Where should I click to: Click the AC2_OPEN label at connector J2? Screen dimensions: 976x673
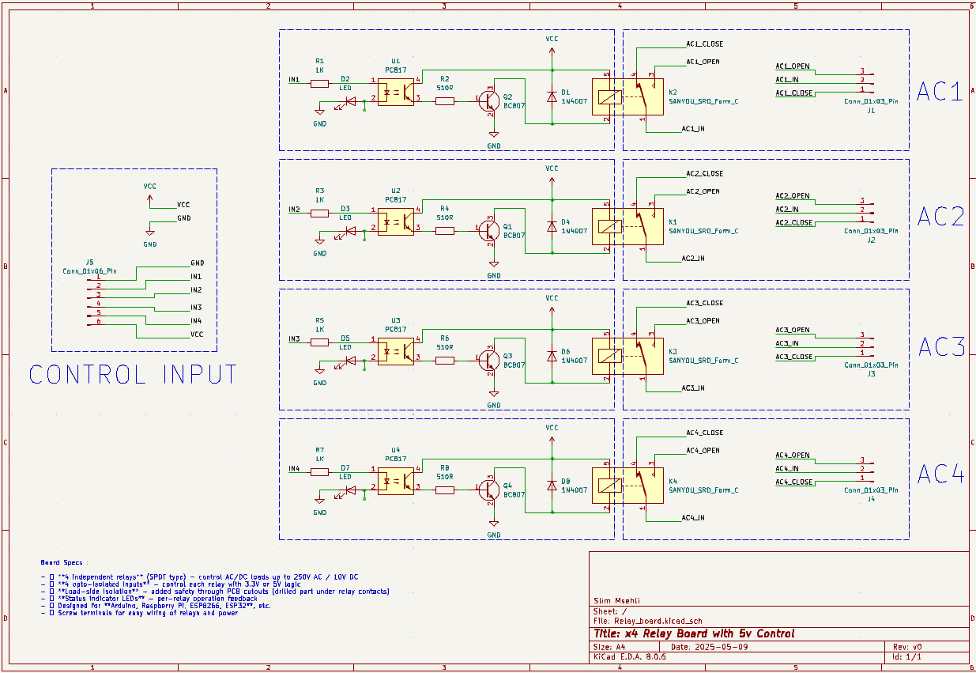point(793,196)
